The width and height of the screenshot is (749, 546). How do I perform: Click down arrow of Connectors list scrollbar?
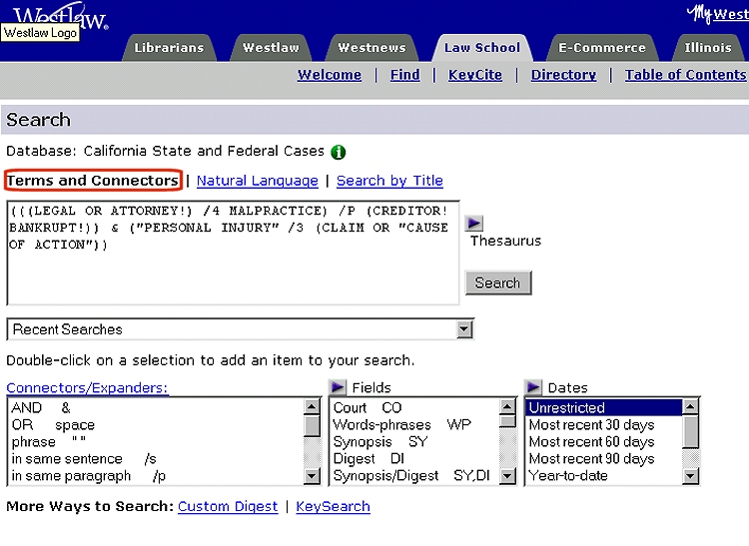click(312, 476)
